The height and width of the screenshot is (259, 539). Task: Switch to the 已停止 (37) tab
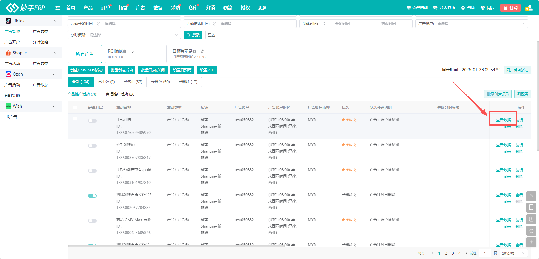point(133,82)
